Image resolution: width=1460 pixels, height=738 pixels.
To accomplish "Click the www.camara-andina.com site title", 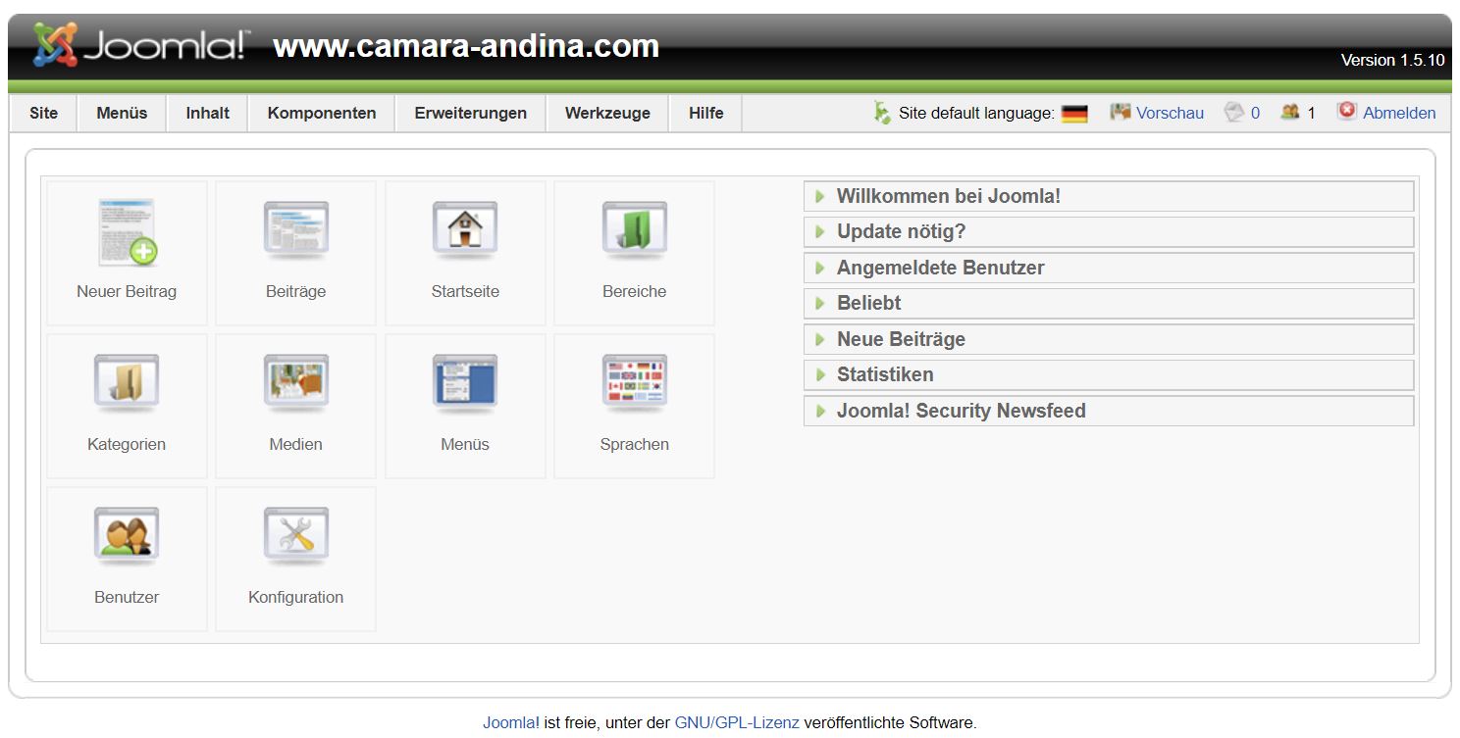I will click(x=466, y=45).
